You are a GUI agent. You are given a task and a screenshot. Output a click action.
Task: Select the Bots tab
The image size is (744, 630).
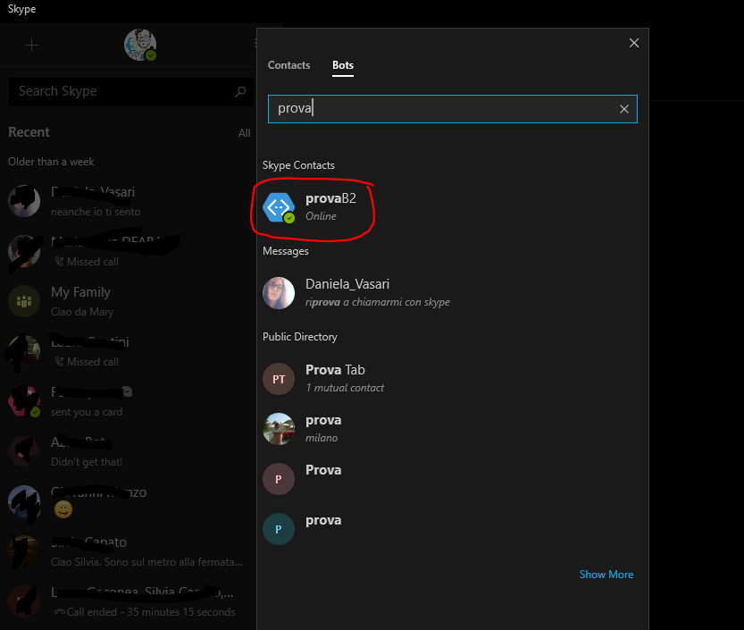click(x=343, y=65)
